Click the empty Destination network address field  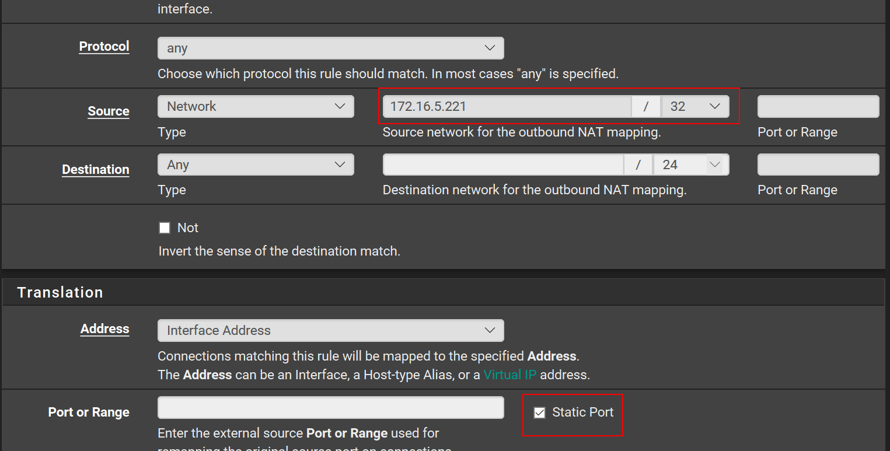502,165
